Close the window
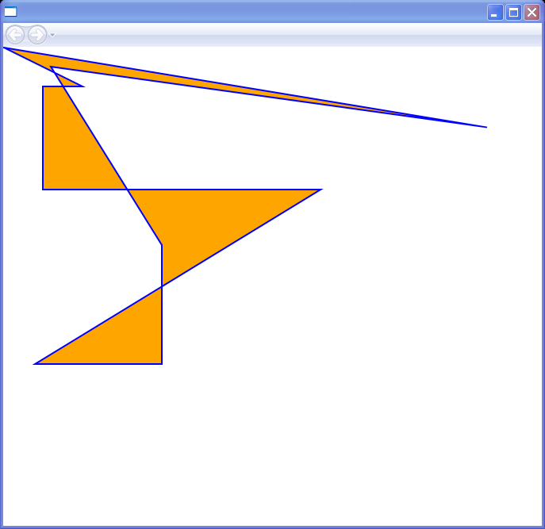The height and width of the screenshot is (529, 545). (x=532, y=13)
